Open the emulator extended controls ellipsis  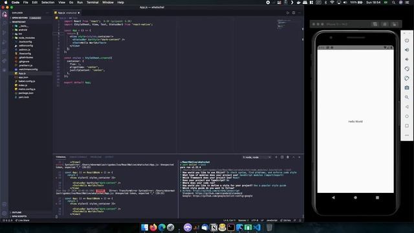click(407, 135)
